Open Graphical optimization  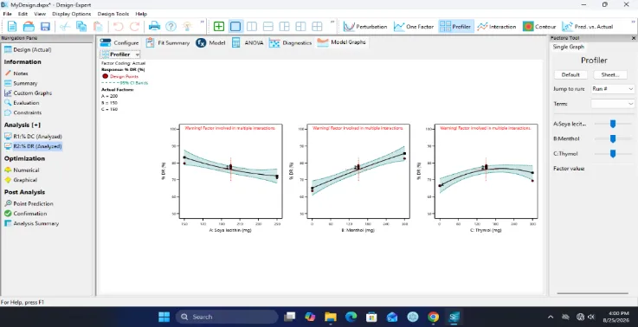pos(21,180)
